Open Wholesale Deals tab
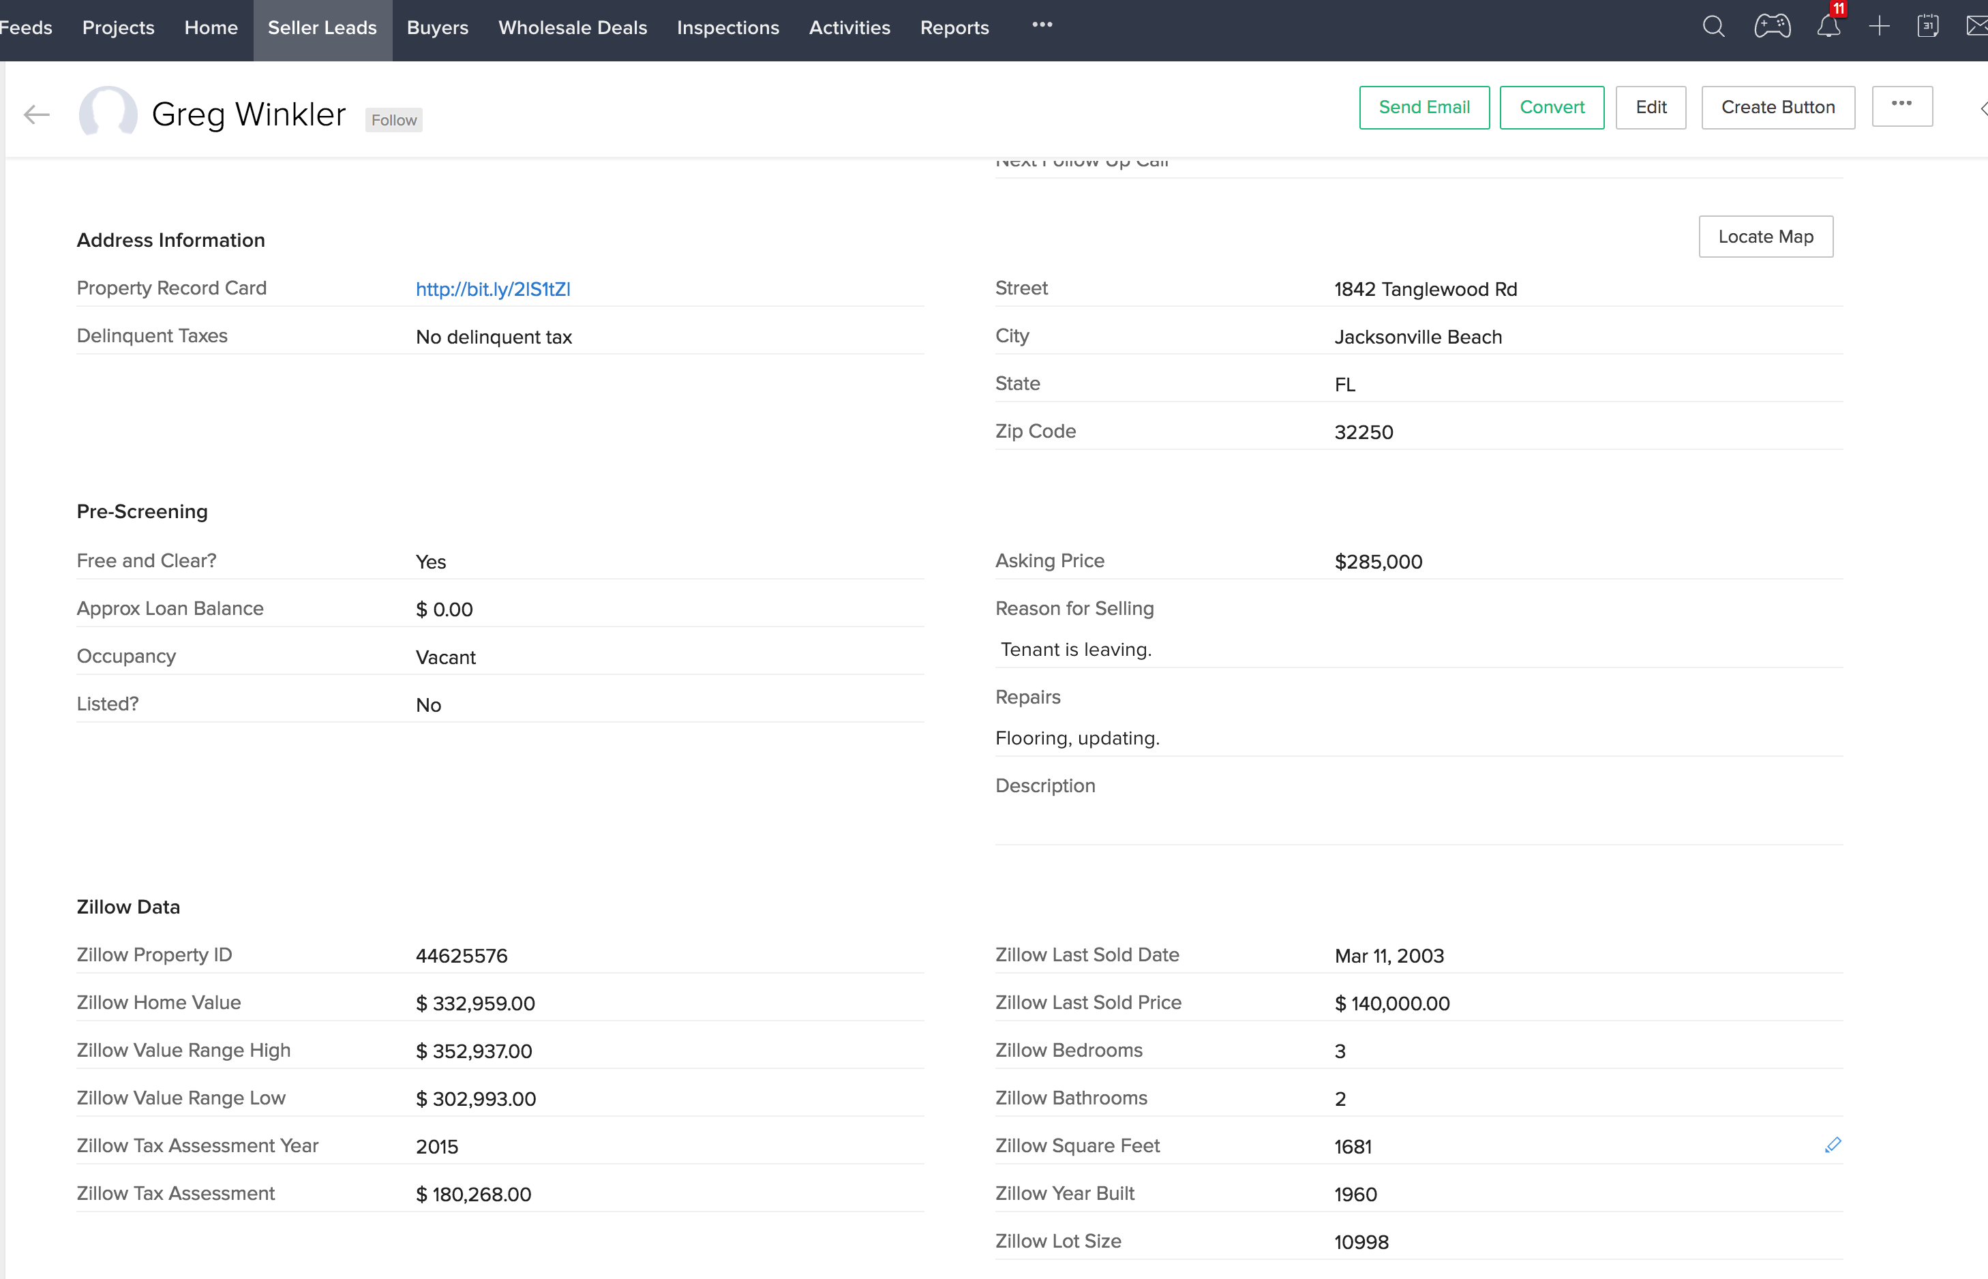 click(572, 27)
